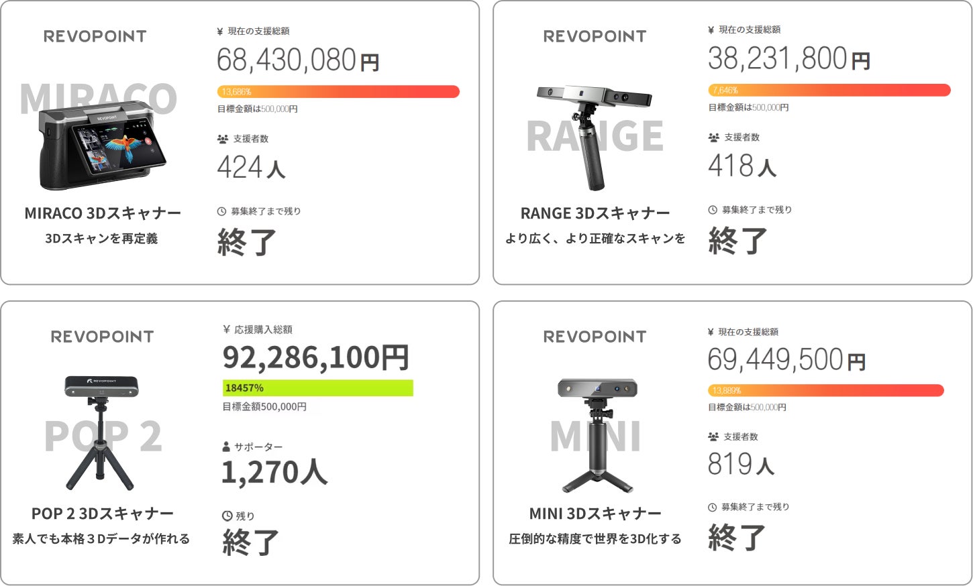Click the person icon beside サポーター

(226, 447)
